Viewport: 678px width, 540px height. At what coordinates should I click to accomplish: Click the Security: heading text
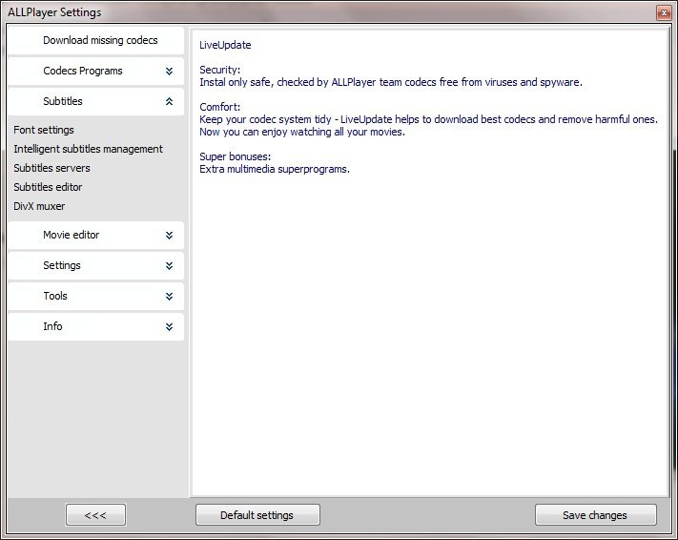pos(219,70)
